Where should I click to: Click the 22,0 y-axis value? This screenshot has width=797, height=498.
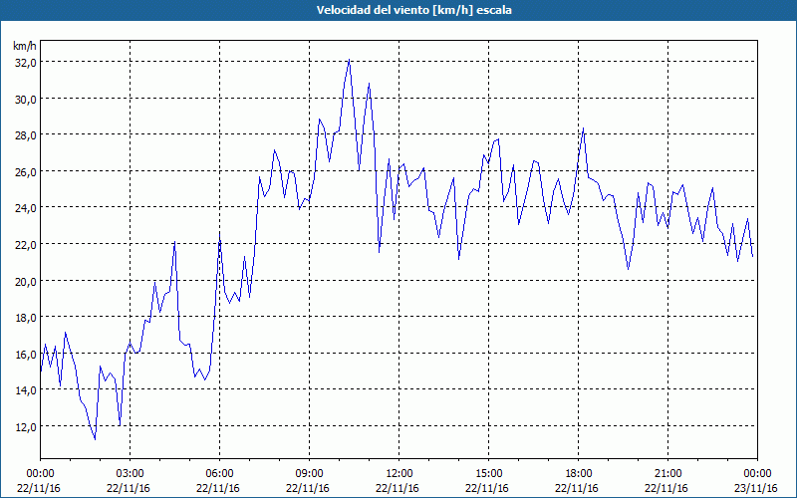[x=26, y=244]
